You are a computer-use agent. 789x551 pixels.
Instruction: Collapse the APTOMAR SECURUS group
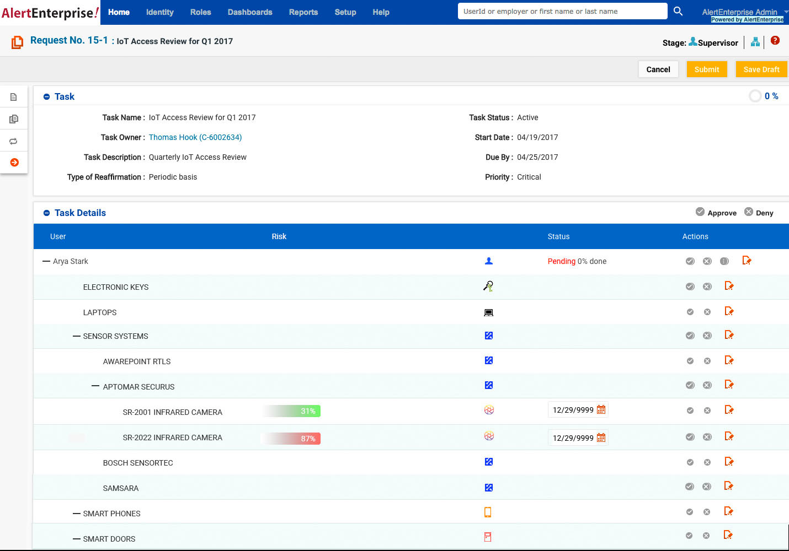tap(95, 386)
